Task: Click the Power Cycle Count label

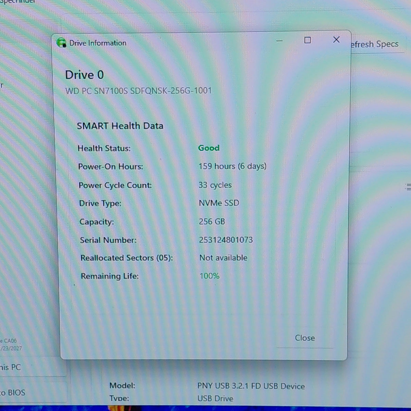Action: (115, 185)
